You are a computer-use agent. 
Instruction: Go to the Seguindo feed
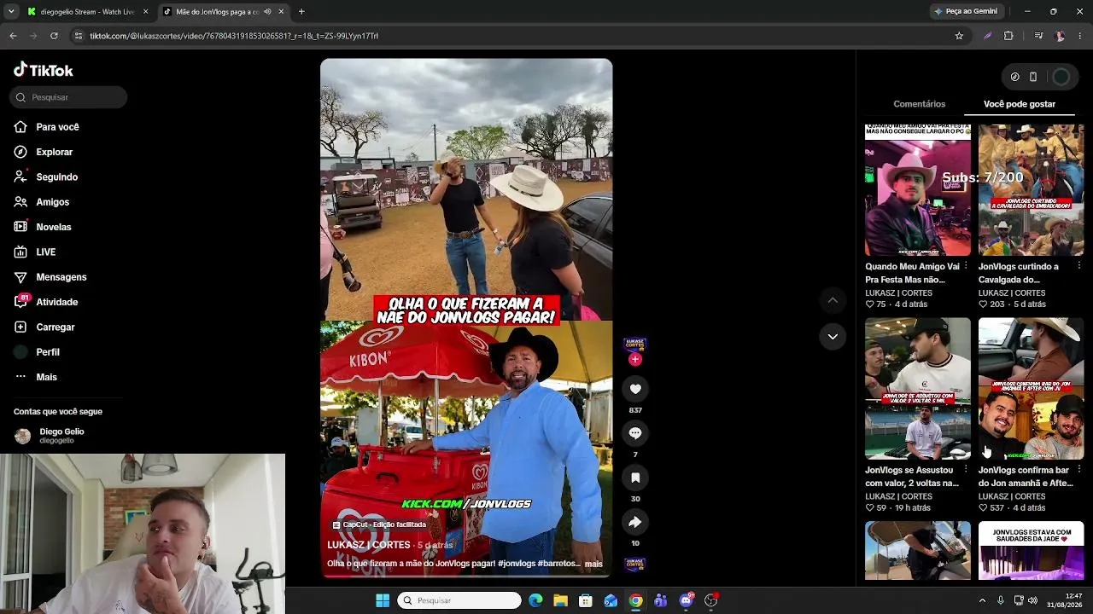46,177
